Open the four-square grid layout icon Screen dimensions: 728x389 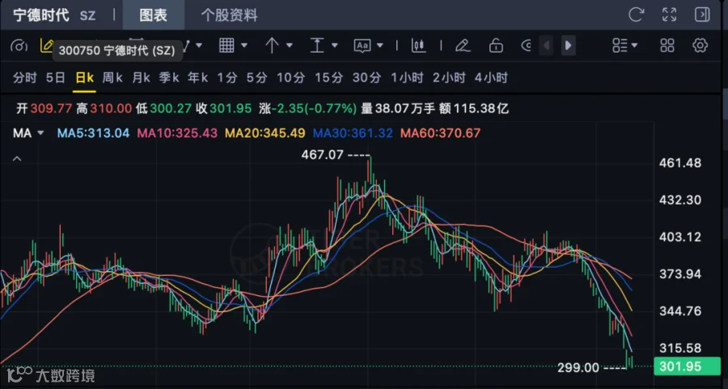667,45
